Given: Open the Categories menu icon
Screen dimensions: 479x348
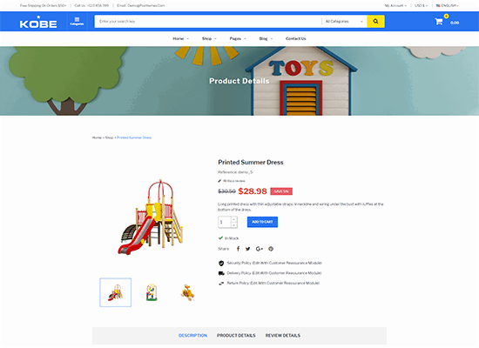Looking at the screenshot, I should (x=77, y=21).
